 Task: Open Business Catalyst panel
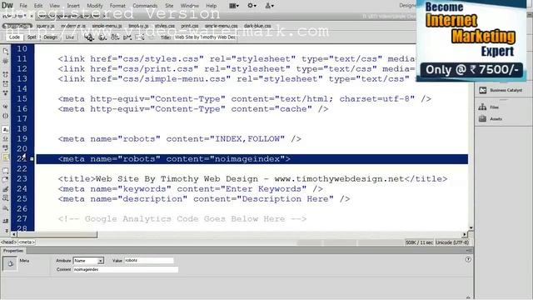tap(501, 90)
